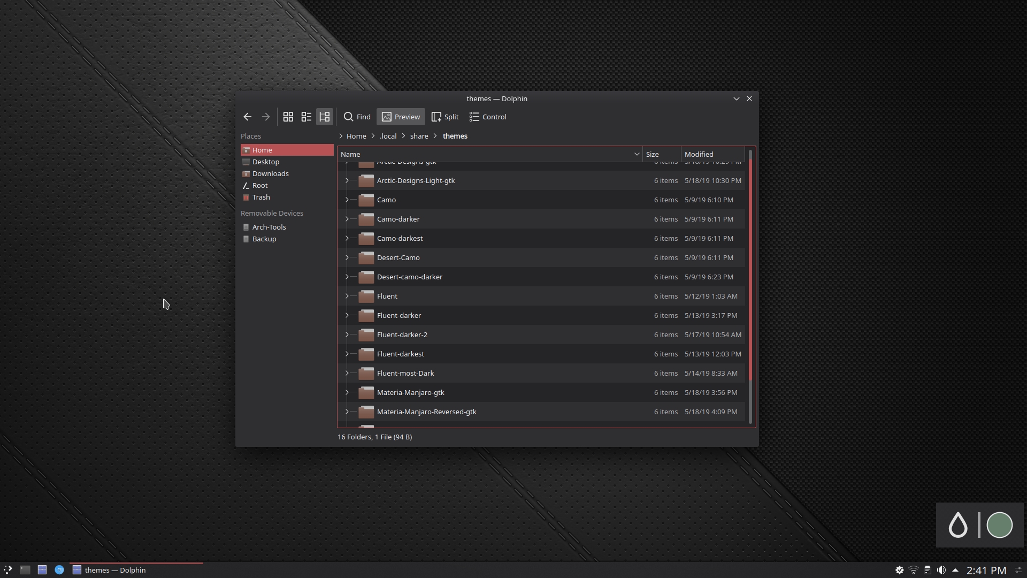Expand hidden system tray icons arrow
This screenshot has width=1027, height=578.
(955, 570)
